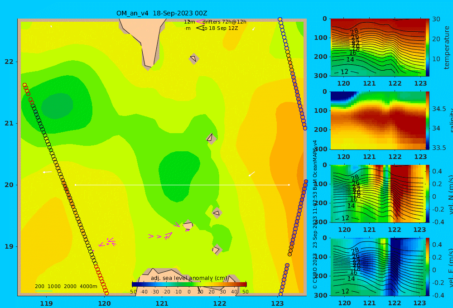
Task: Click the latitude axis label 22
Action: [9, 62]
